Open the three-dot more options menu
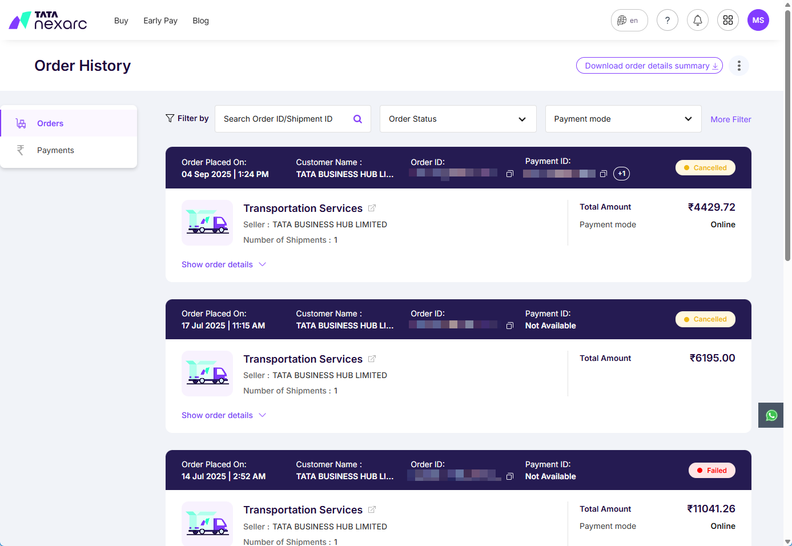792x546 pixels. (x=739, y=66)
